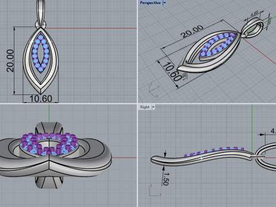Select the vertical 20.00 dimension text

[x=10, y=60]
